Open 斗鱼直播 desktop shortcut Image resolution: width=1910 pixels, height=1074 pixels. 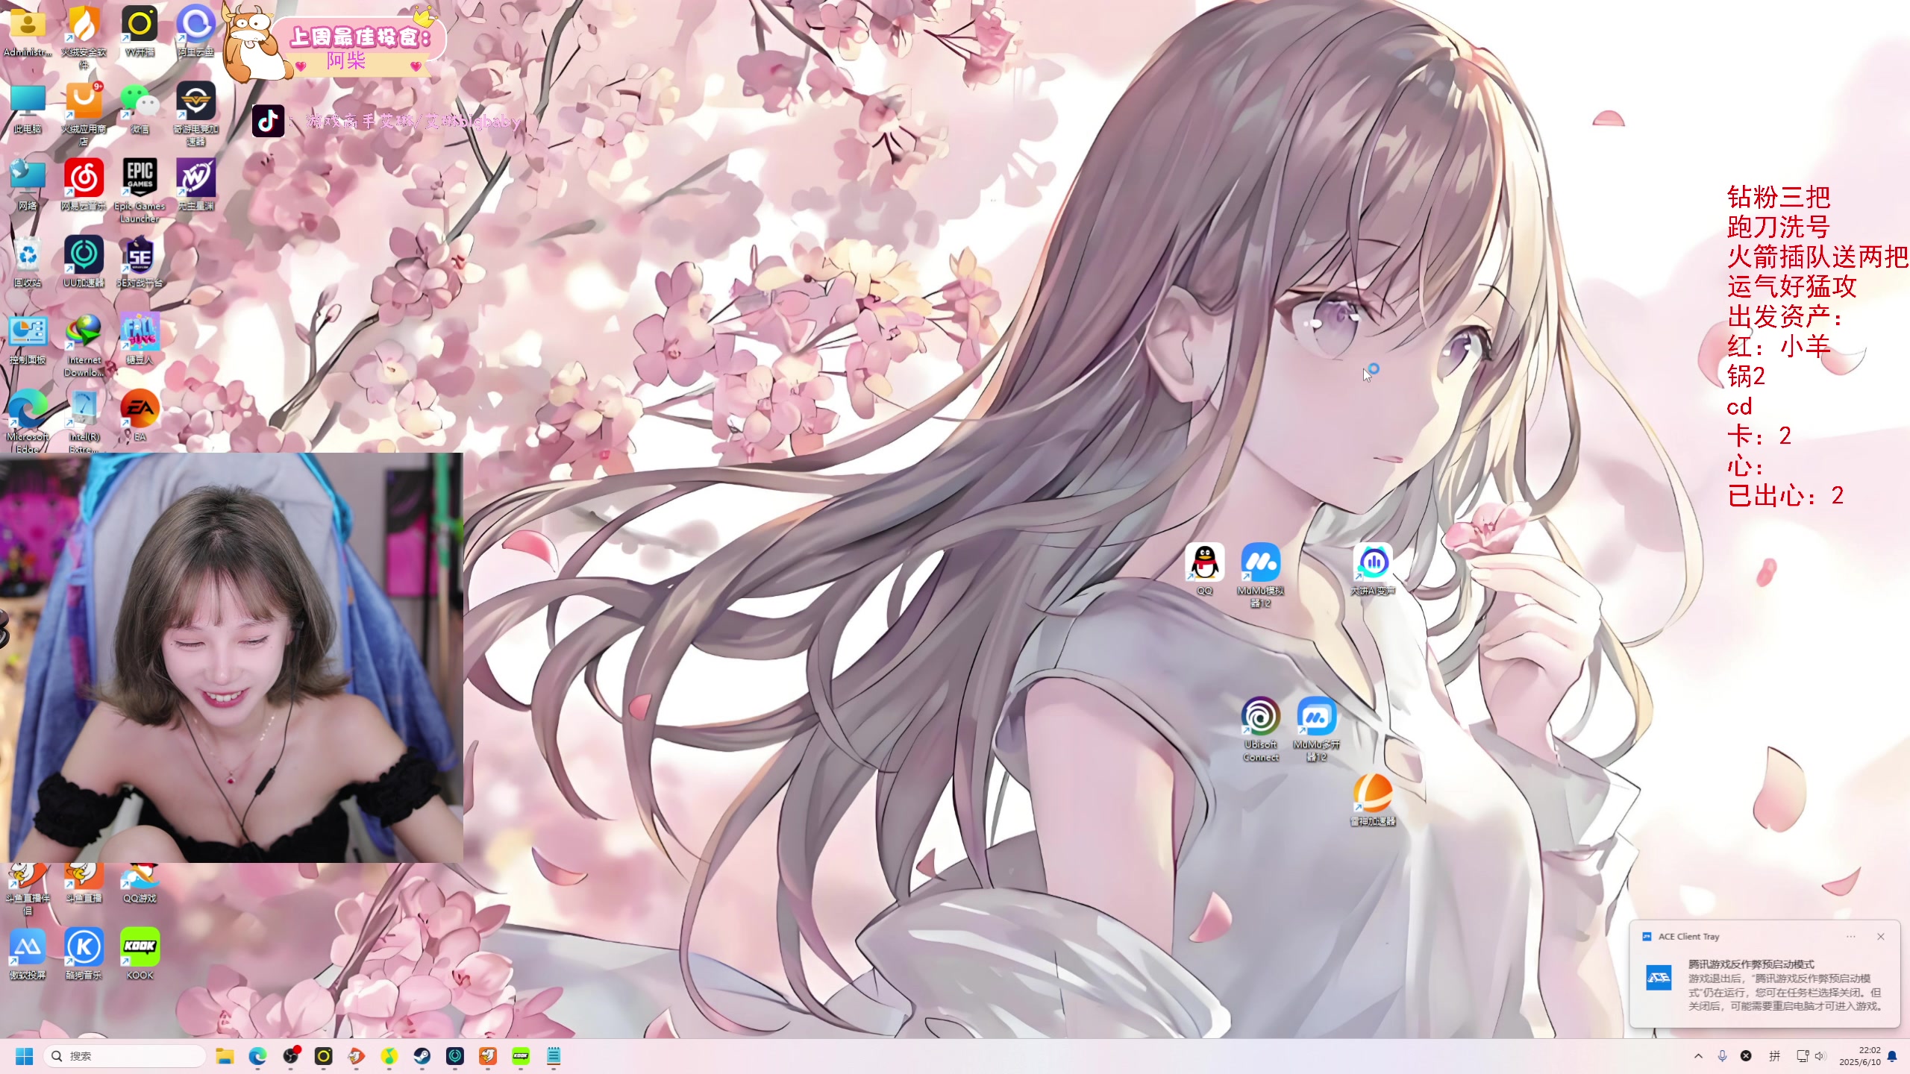84,883
